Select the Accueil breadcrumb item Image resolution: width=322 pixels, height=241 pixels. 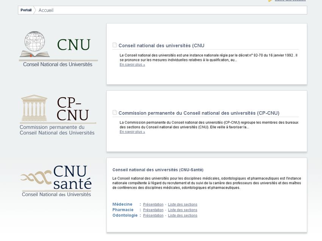pyautogui.click(x=46, y=10)
